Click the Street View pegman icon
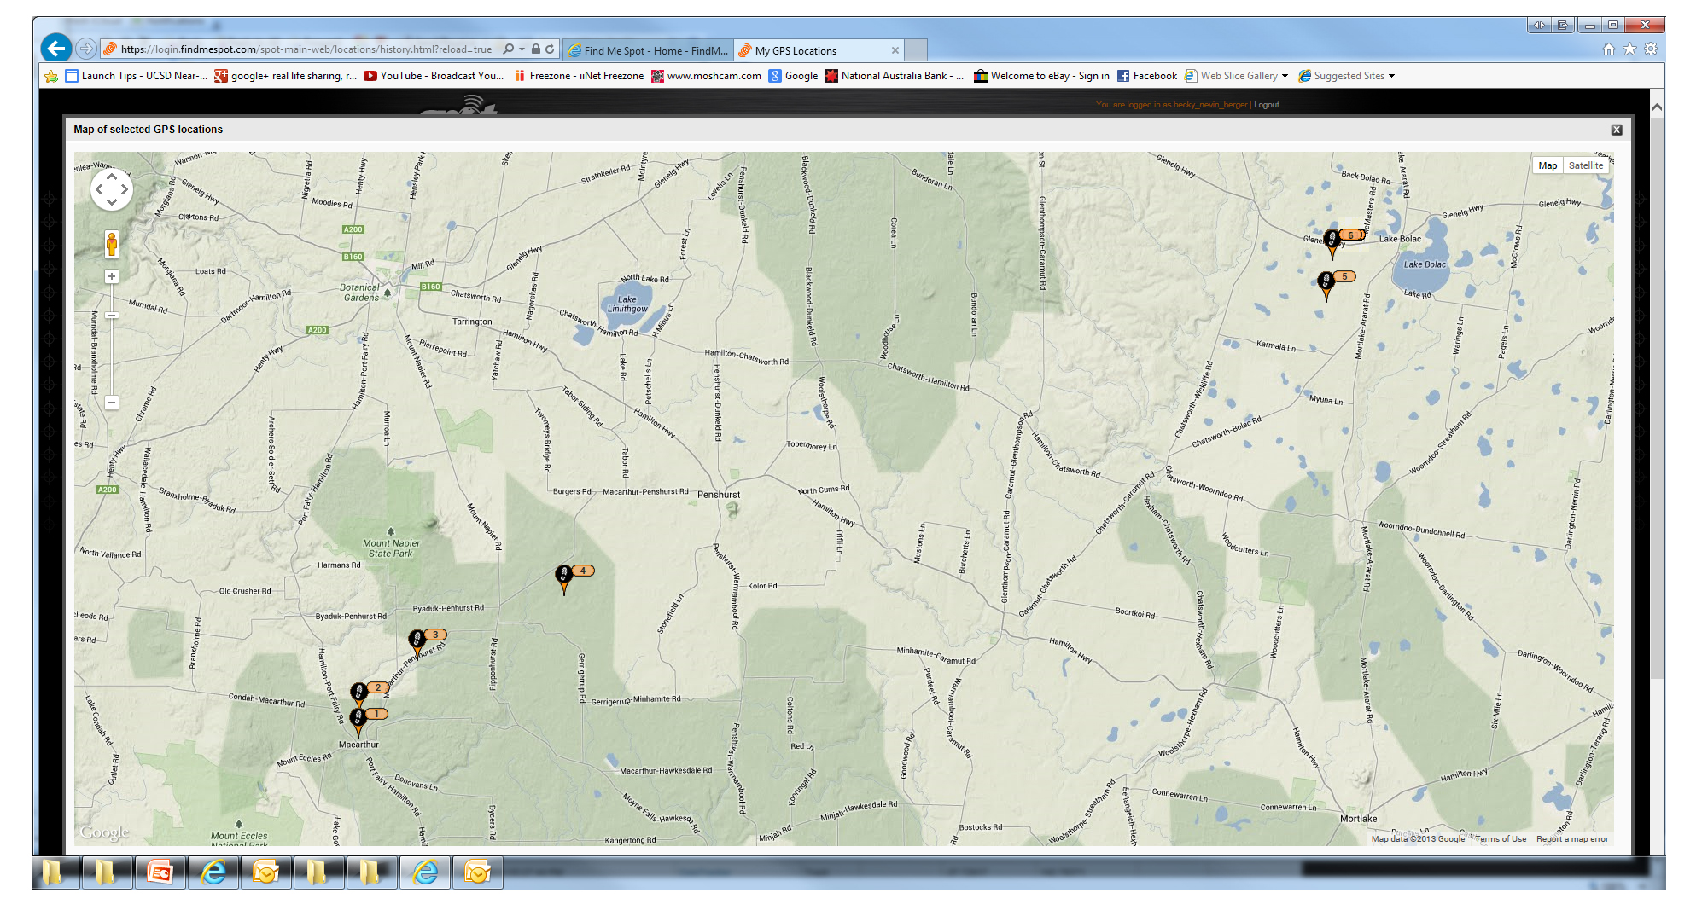Screen dimensions: 1702x910 (x=111, y=244)
